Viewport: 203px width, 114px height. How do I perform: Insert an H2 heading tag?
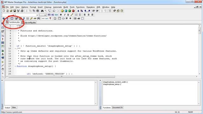click(x=53, y=15)
